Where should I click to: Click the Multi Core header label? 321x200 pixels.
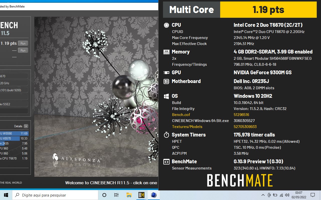(192, 9)
